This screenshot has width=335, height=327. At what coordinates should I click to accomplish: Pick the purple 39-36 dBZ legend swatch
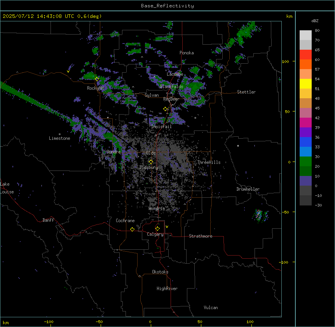[305, 132]
